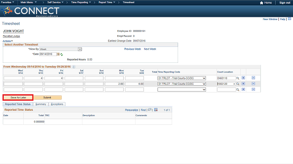Click the Home house icon

click(x=261, y=3)
